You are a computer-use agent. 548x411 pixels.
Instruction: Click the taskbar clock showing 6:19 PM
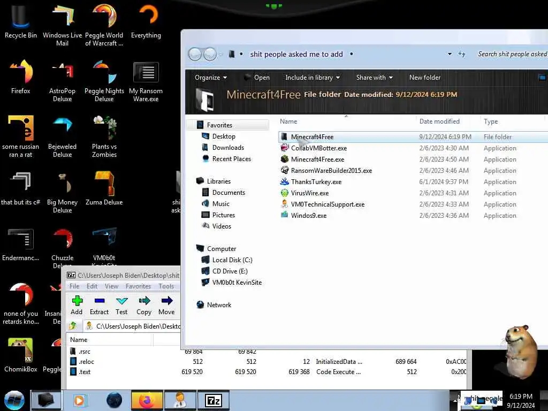click(521, 400)
